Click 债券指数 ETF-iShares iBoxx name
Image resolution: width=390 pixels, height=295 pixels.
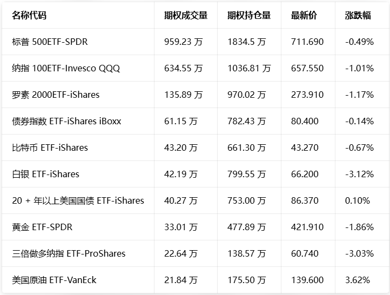click(66, 121)
